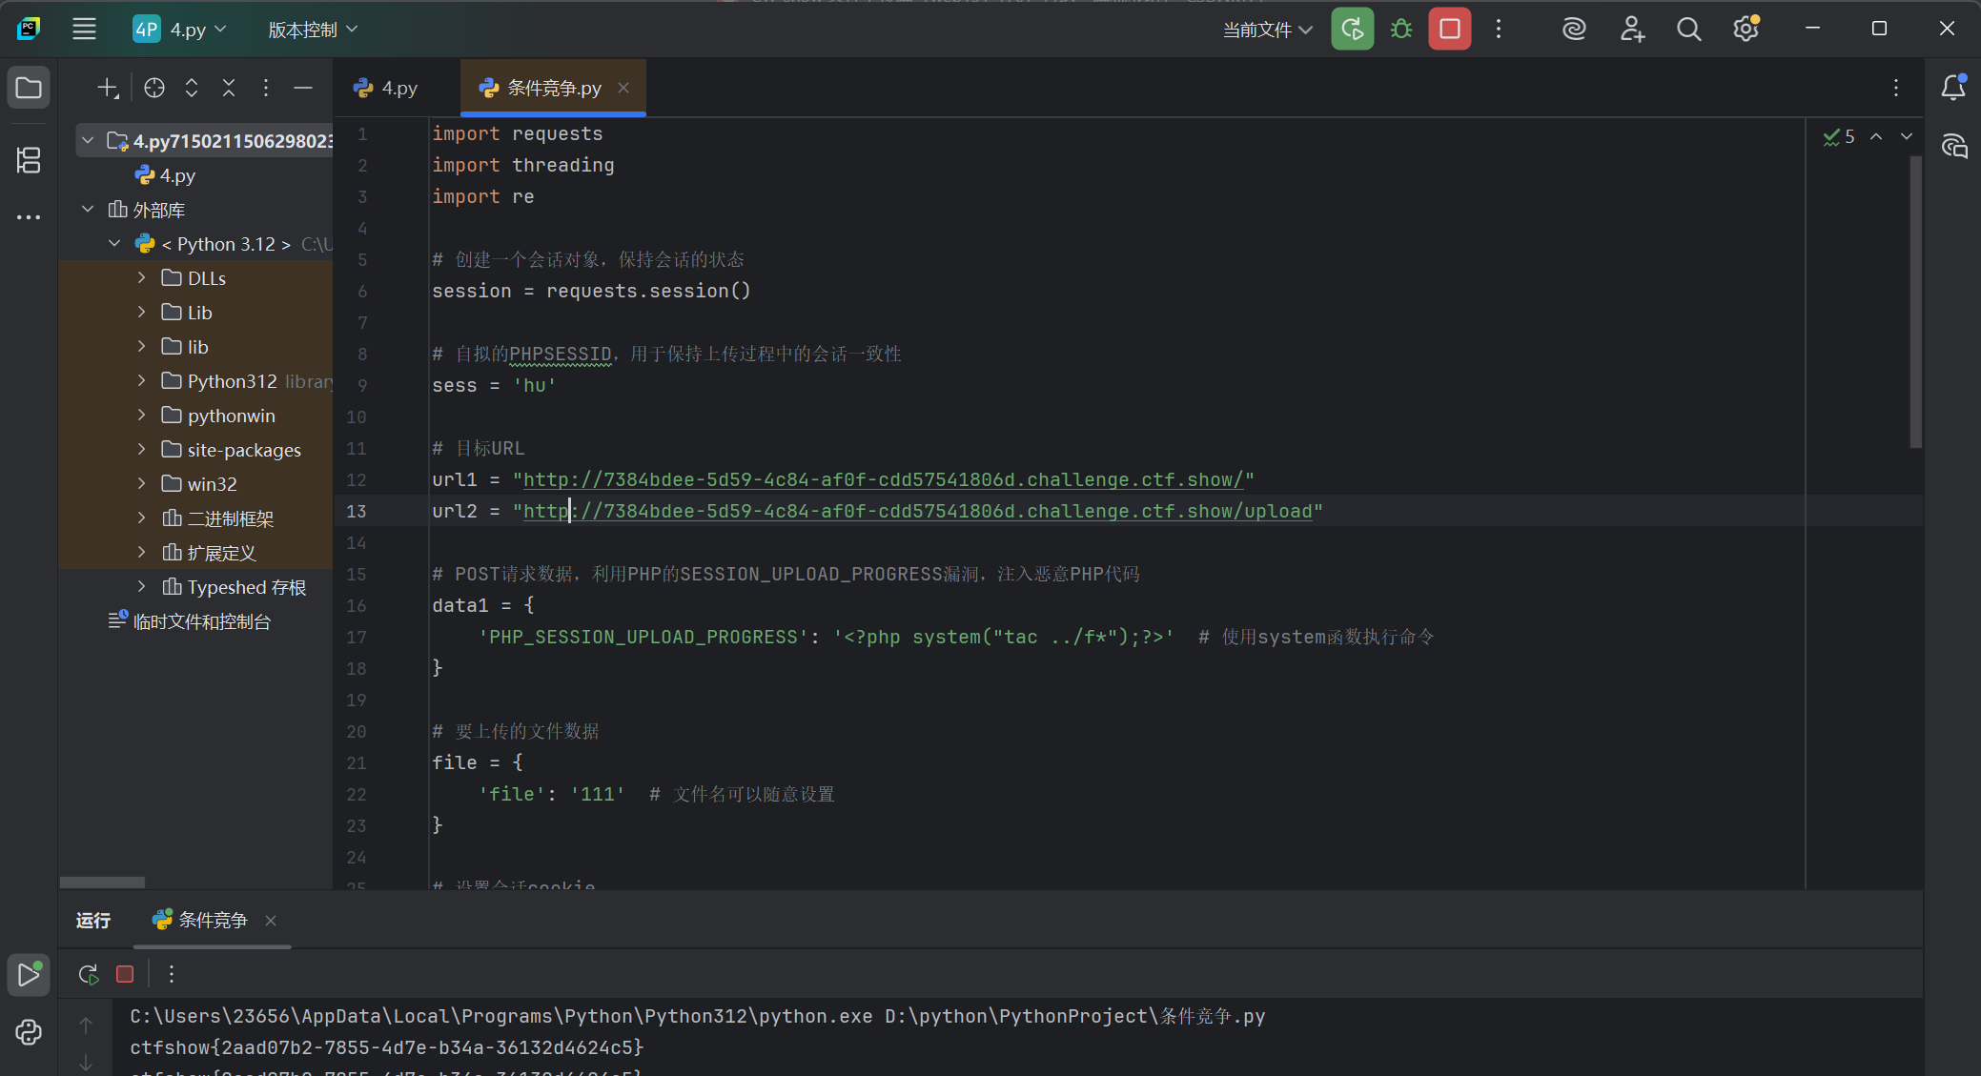This screenshot has height=1076, width=1981.
Task: Open Notifications bell icon
Action: click(1953, 88)
